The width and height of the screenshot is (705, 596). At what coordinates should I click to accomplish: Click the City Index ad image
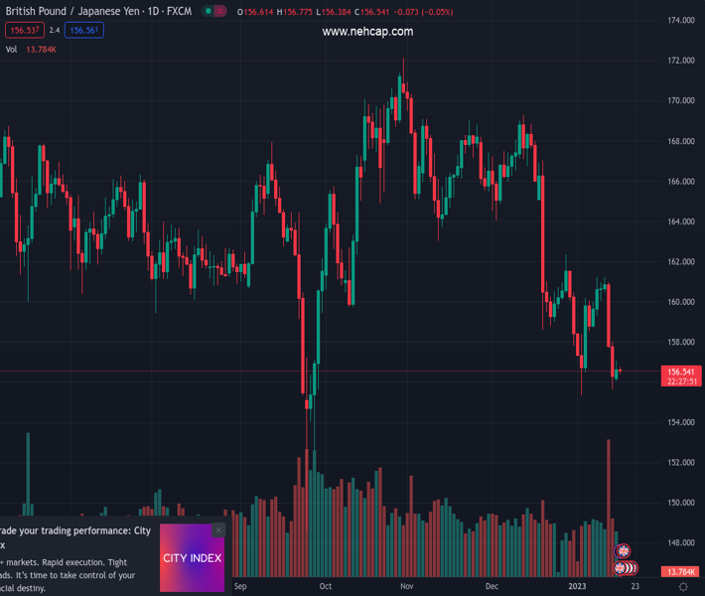[192, 558]
